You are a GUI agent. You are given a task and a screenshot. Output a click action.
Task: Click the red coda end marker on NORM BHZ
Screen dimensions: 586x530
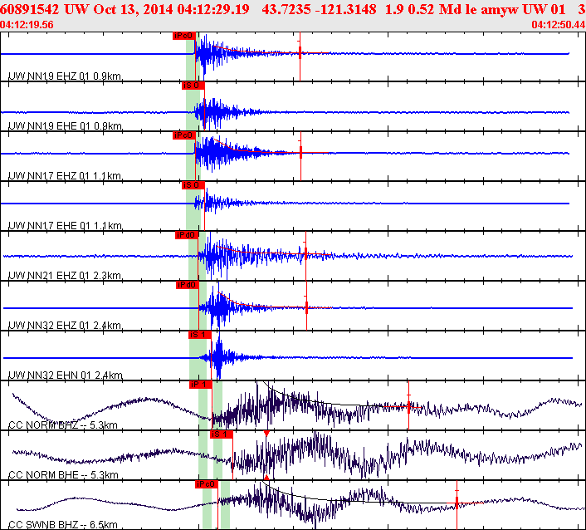(408, 405)
